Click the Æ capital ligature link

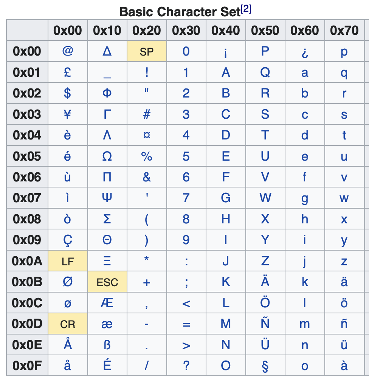(x=107, y=303)
